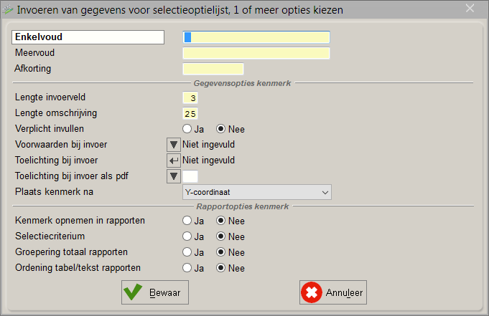The width and height of the screenshot is (489, 316).
Task: Click the Toelichting bij invoer enter-arrow icon
Action: point(174,161)
